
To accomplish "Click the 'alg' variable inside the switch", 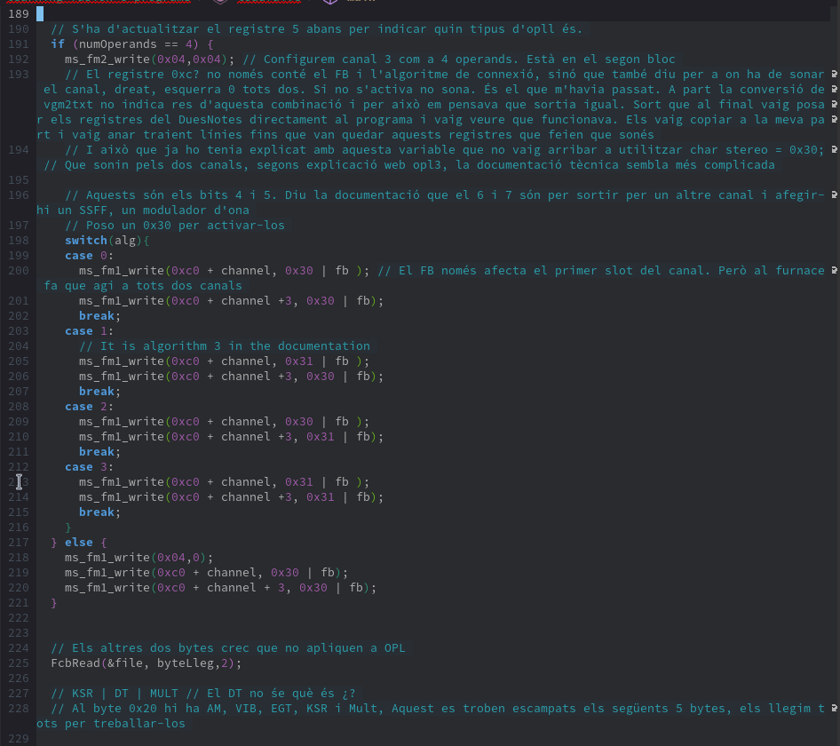I will pos(125,240).
